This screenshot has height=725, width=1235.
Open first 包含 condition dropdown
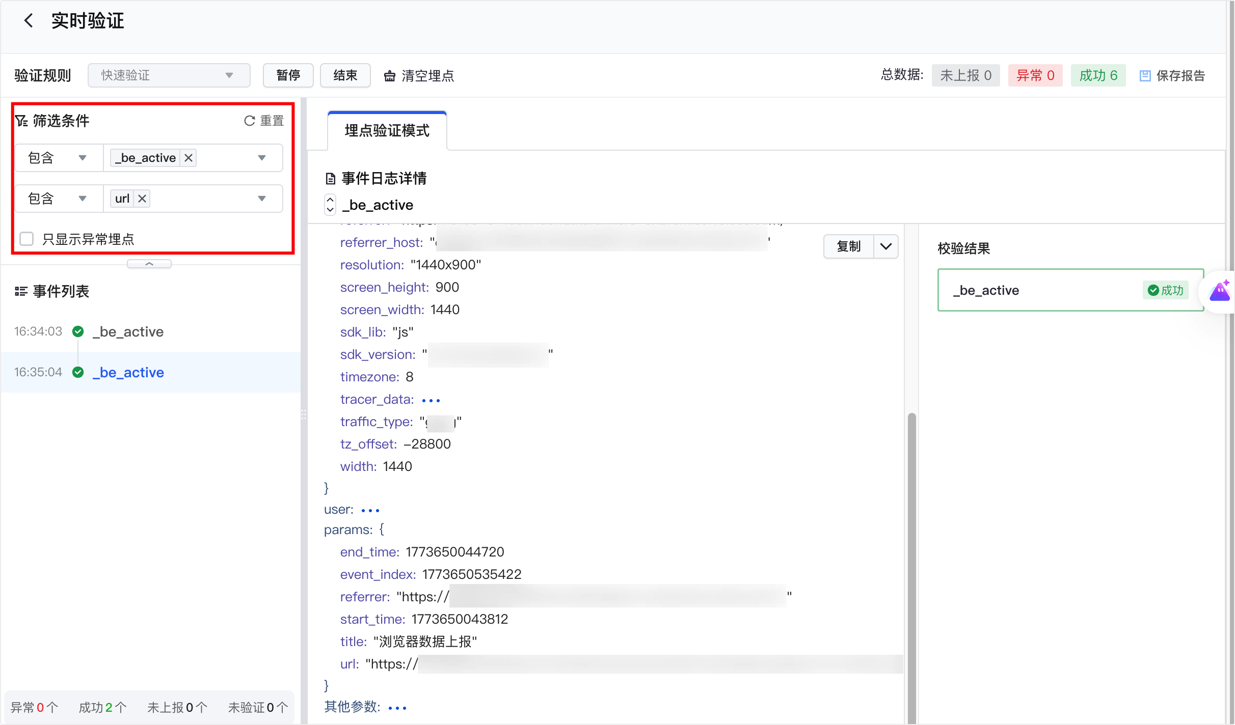[x=58, y=158]
